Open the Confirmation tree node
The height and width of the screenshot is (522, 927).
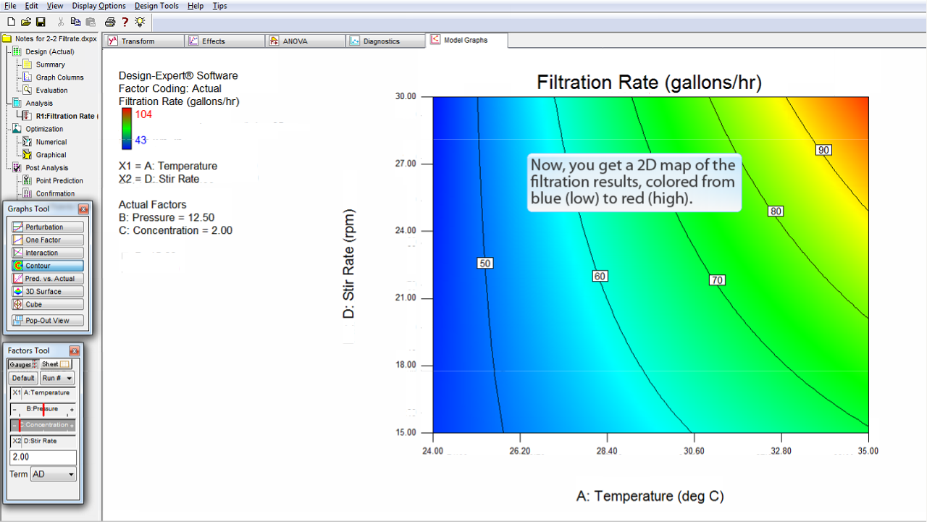coord(55,193)
